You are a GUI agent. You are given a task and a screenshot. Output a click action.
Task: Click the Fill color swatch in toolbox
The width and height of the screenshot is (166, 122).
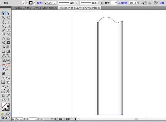(4, 105)
